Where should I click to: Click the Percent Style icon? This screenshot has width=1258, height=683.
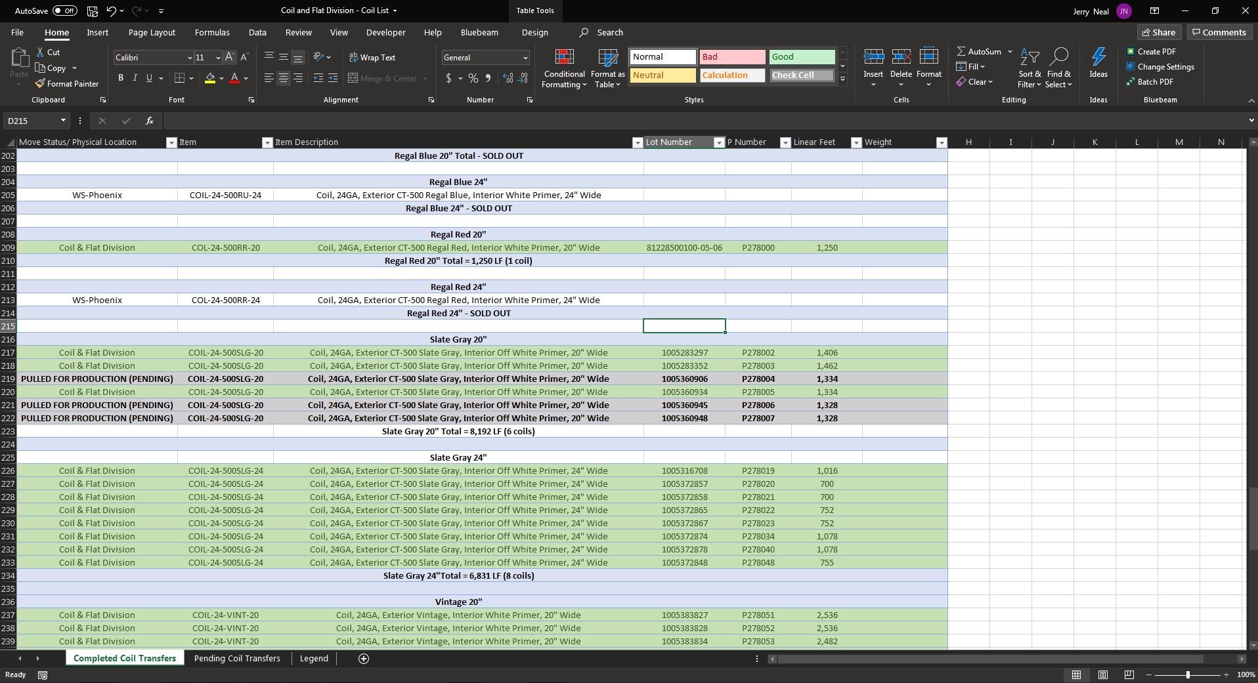[x=473, y=78]
